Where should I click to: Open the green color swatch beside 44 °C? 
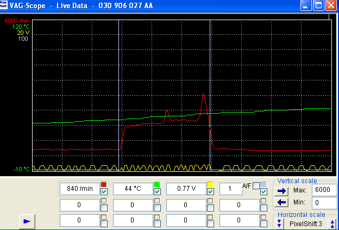coord(157,184)
